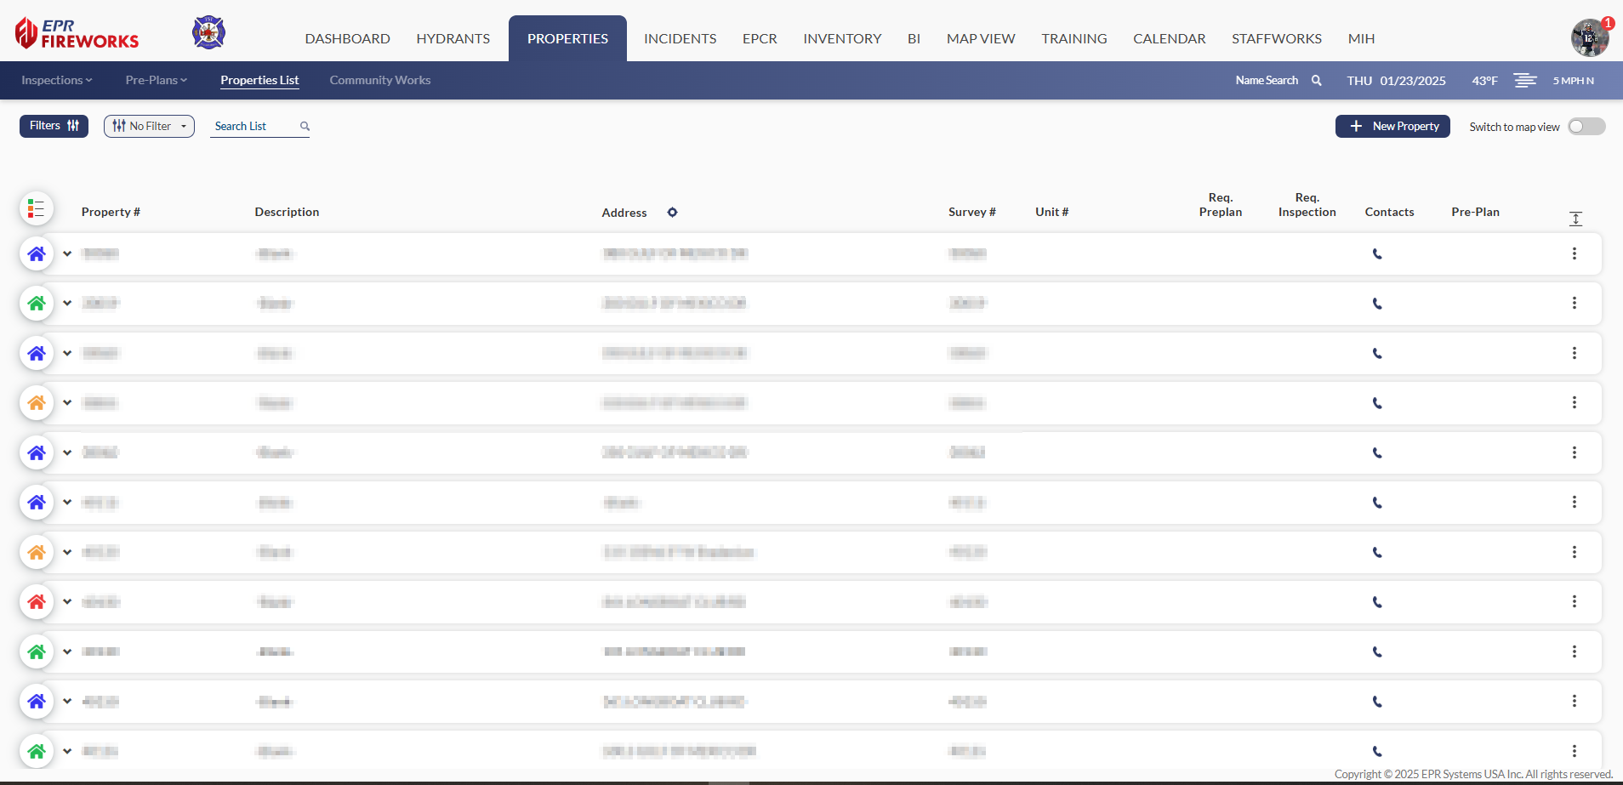Click the New Property button
Screen dimensions: 1623x785
click(x=1392, y=127)
